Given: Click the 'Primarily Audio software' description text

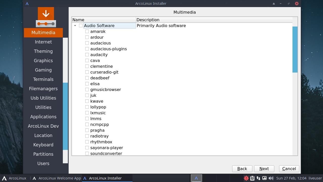Looking at the screenshot, I should point(161,26).
